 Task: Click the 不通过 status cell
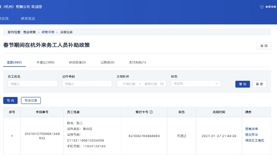point(181,136)
